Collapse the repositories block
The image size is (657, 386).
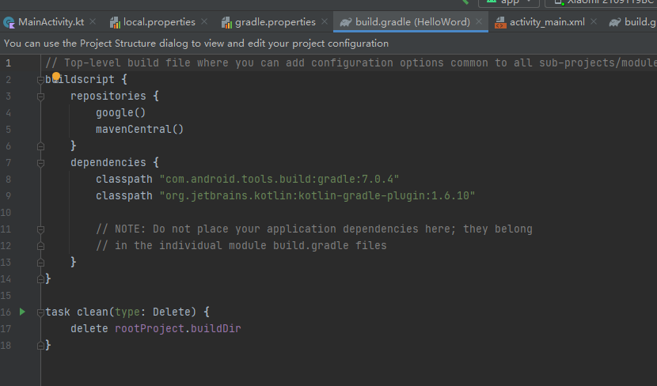click(x=40, y=96)
